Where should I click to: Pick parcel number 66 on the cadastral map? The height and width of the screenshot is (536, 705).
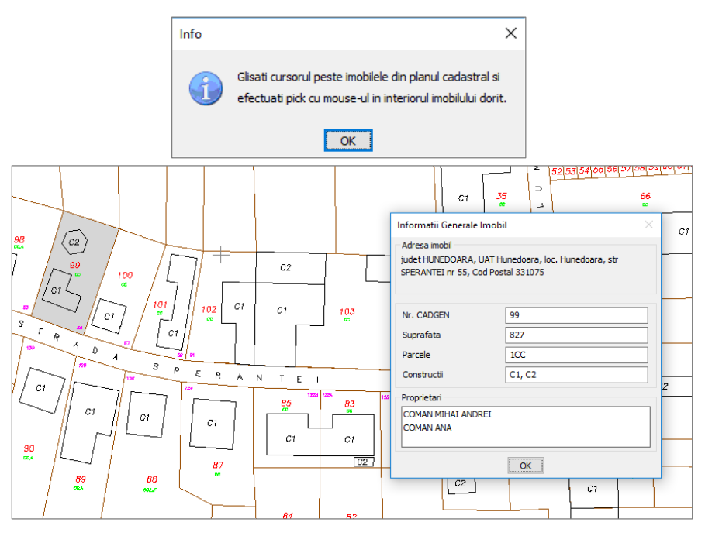645,196
